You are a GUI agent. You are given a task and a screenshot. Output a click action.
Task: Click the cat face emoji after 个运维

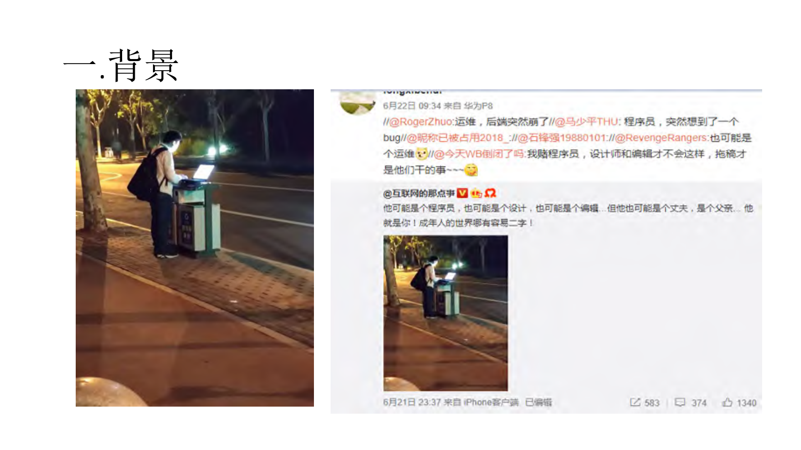[421, 153]
